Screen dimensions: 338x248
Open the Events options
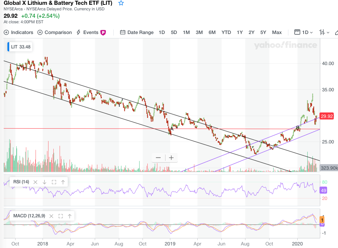pyautogui.click(x=91, y=32)
